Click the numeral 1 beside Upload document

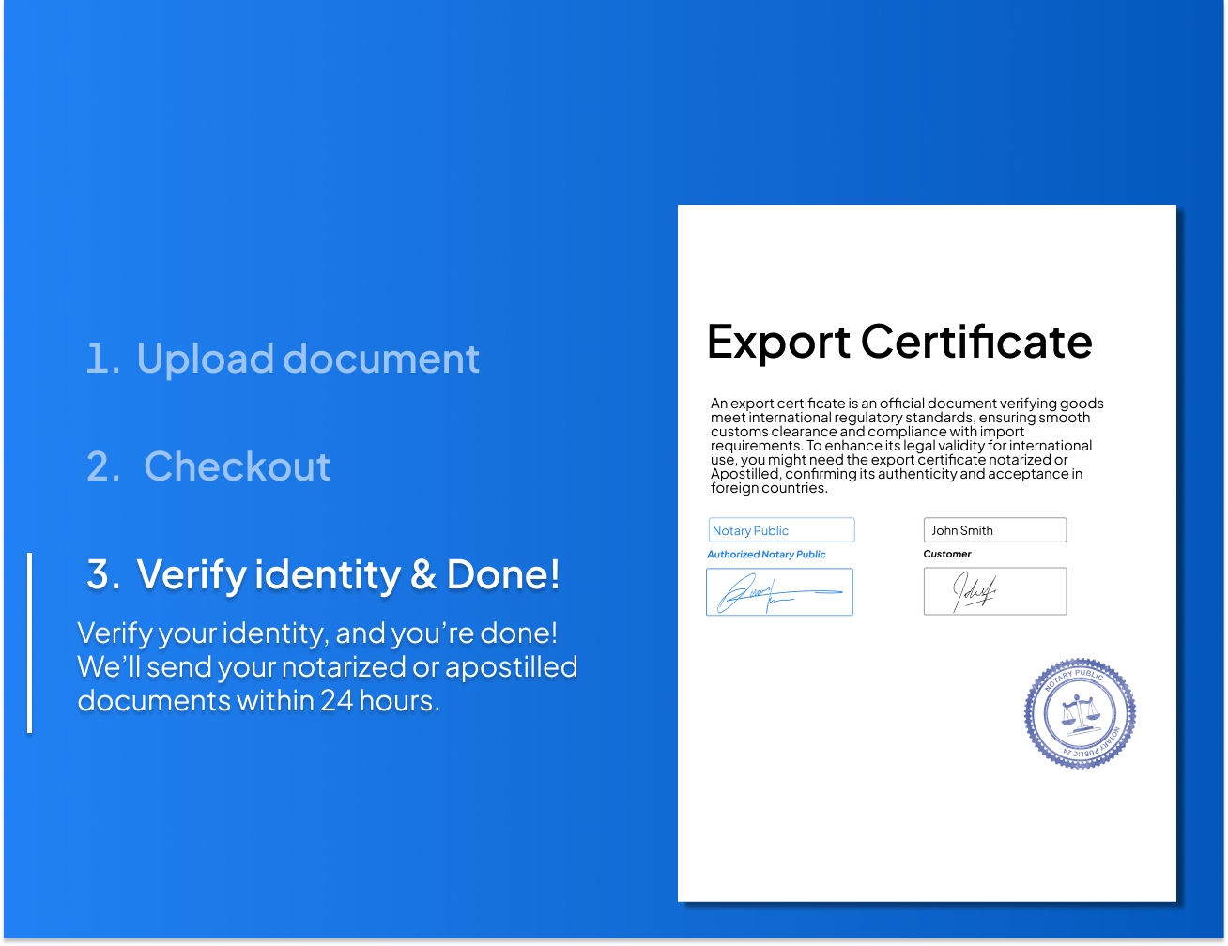[101, 359]
